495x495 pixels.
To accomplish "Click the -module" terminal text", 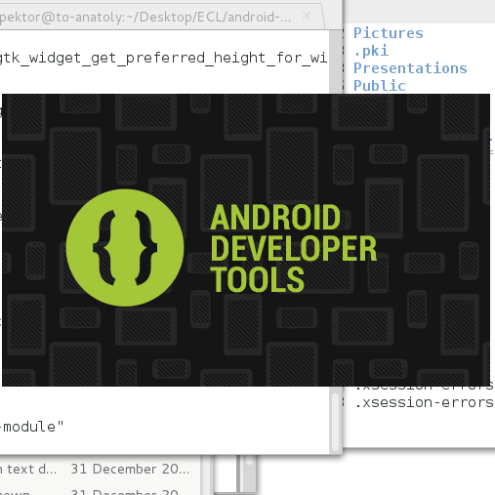I will [32, 427].
